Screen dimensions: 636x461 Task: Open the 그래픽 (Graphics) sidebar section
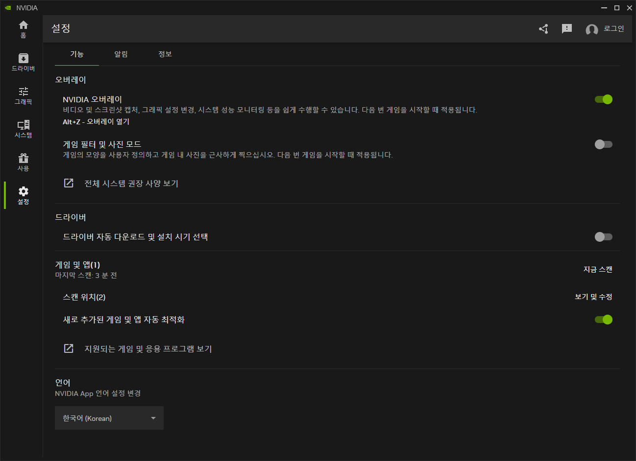(x=23, y=96)
